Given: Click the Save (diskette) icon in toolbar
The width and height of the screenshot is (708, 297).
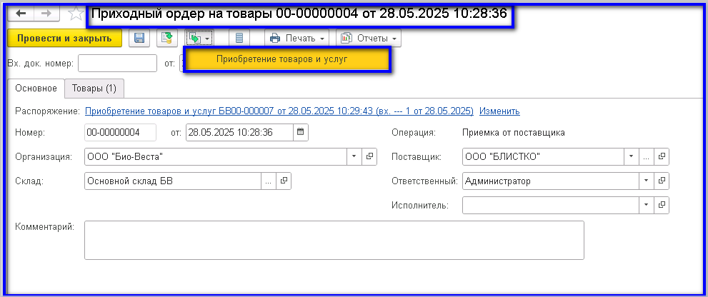Looking at the screenshot, I should (x=139, y=39).
